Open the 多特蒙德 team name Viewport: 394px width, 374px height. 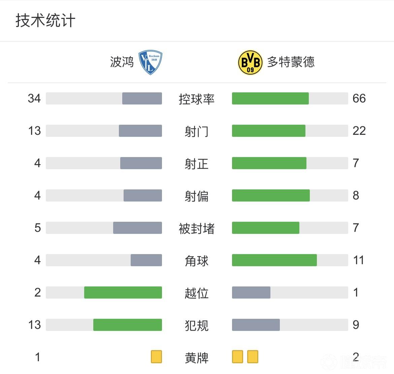(291, 62)
